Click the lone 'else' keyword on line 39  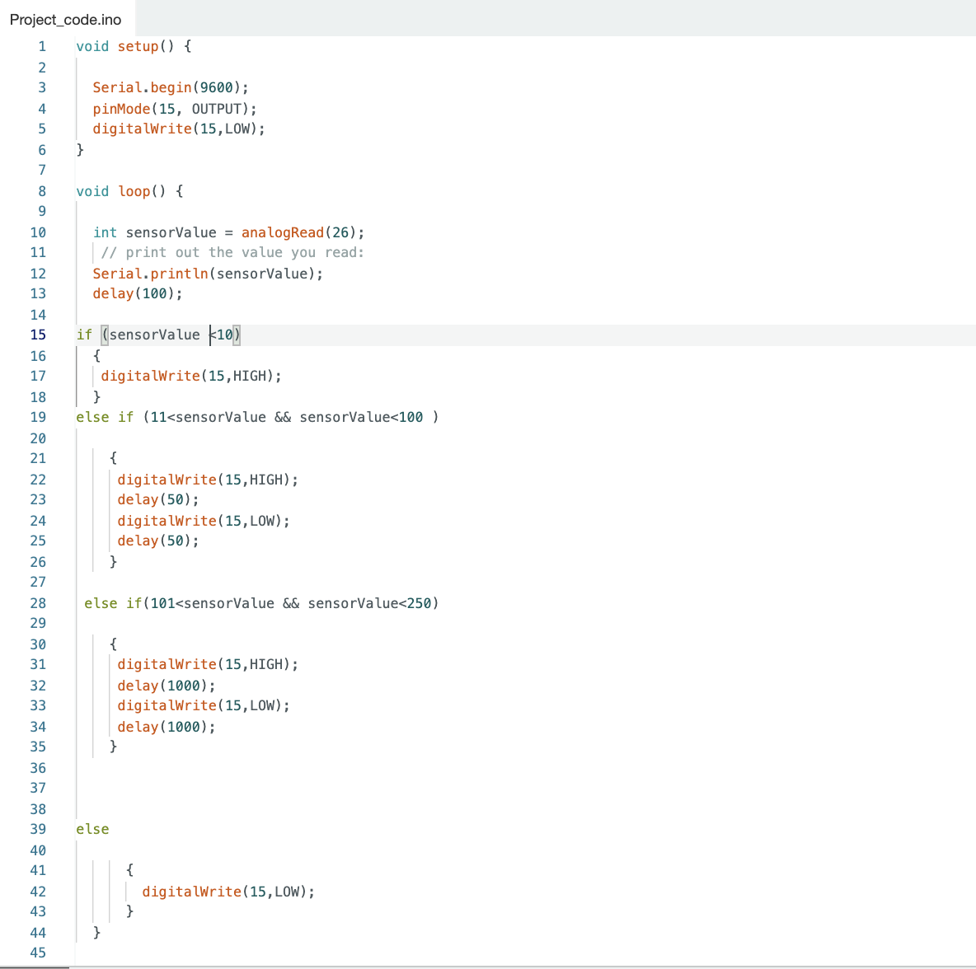point(92,829)
